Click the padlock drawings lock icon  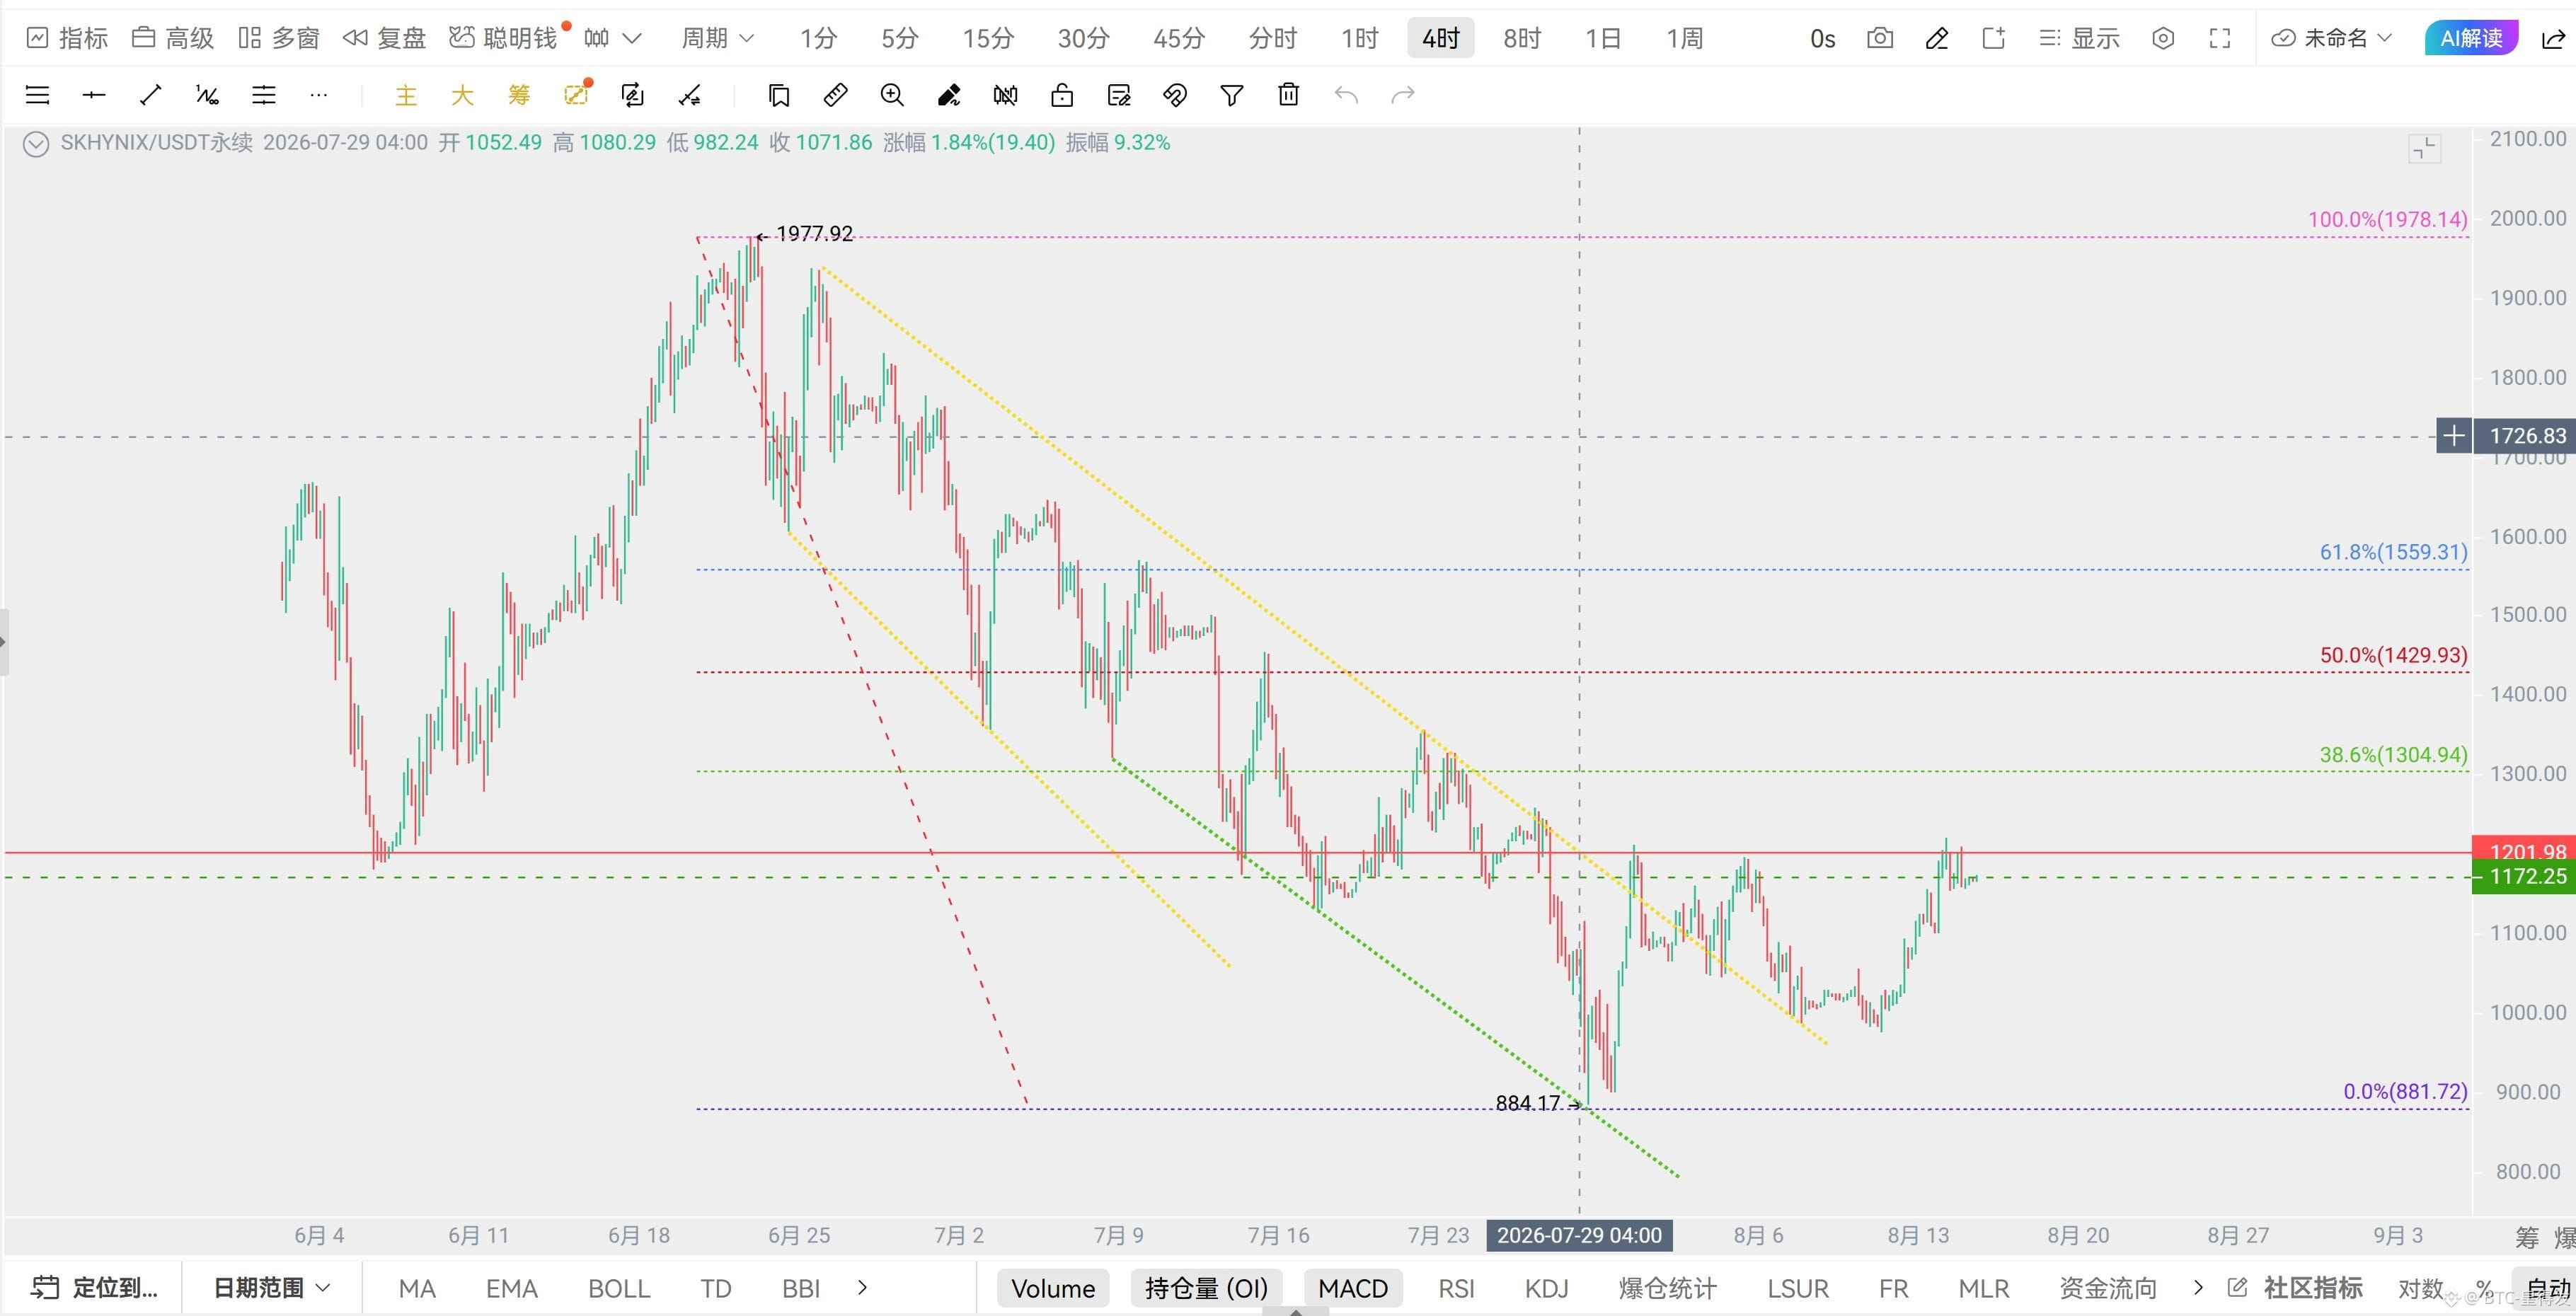pos(1062,95)
